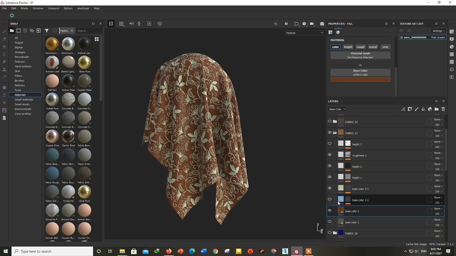Toggle visibility of roughness 1 layer
The image size is (456, 256).
click(x=330, y=155)
